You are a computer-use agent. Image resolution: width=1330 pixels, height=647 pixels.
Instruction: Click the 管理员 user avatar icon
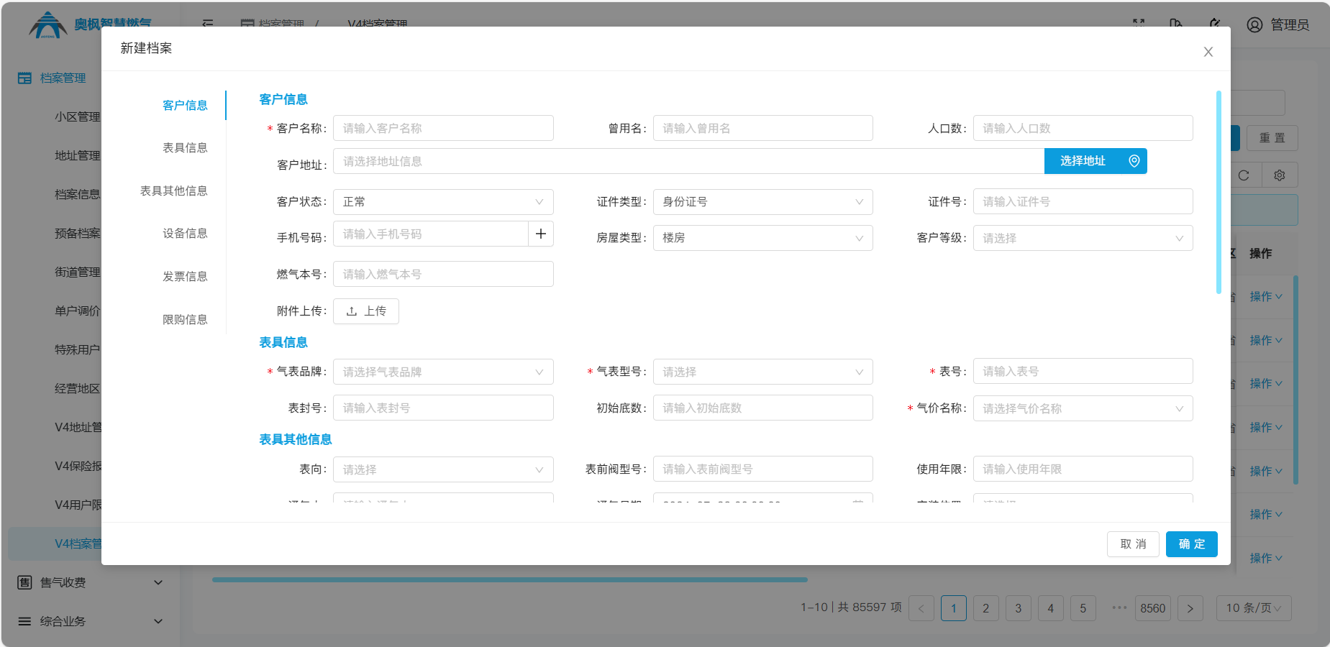(x=1254, y=25)
